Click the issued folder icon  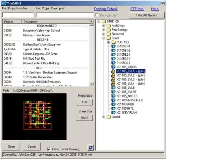pyautogui.click(x=109, y=117)
